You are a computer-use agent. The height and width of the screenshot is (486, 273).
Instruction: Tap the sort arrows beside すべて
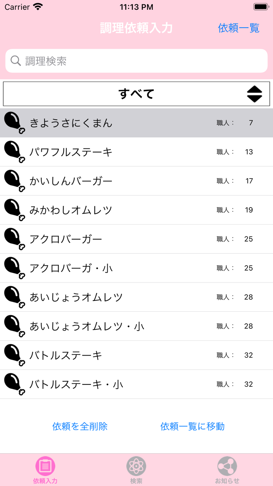(x=255, y=94)
